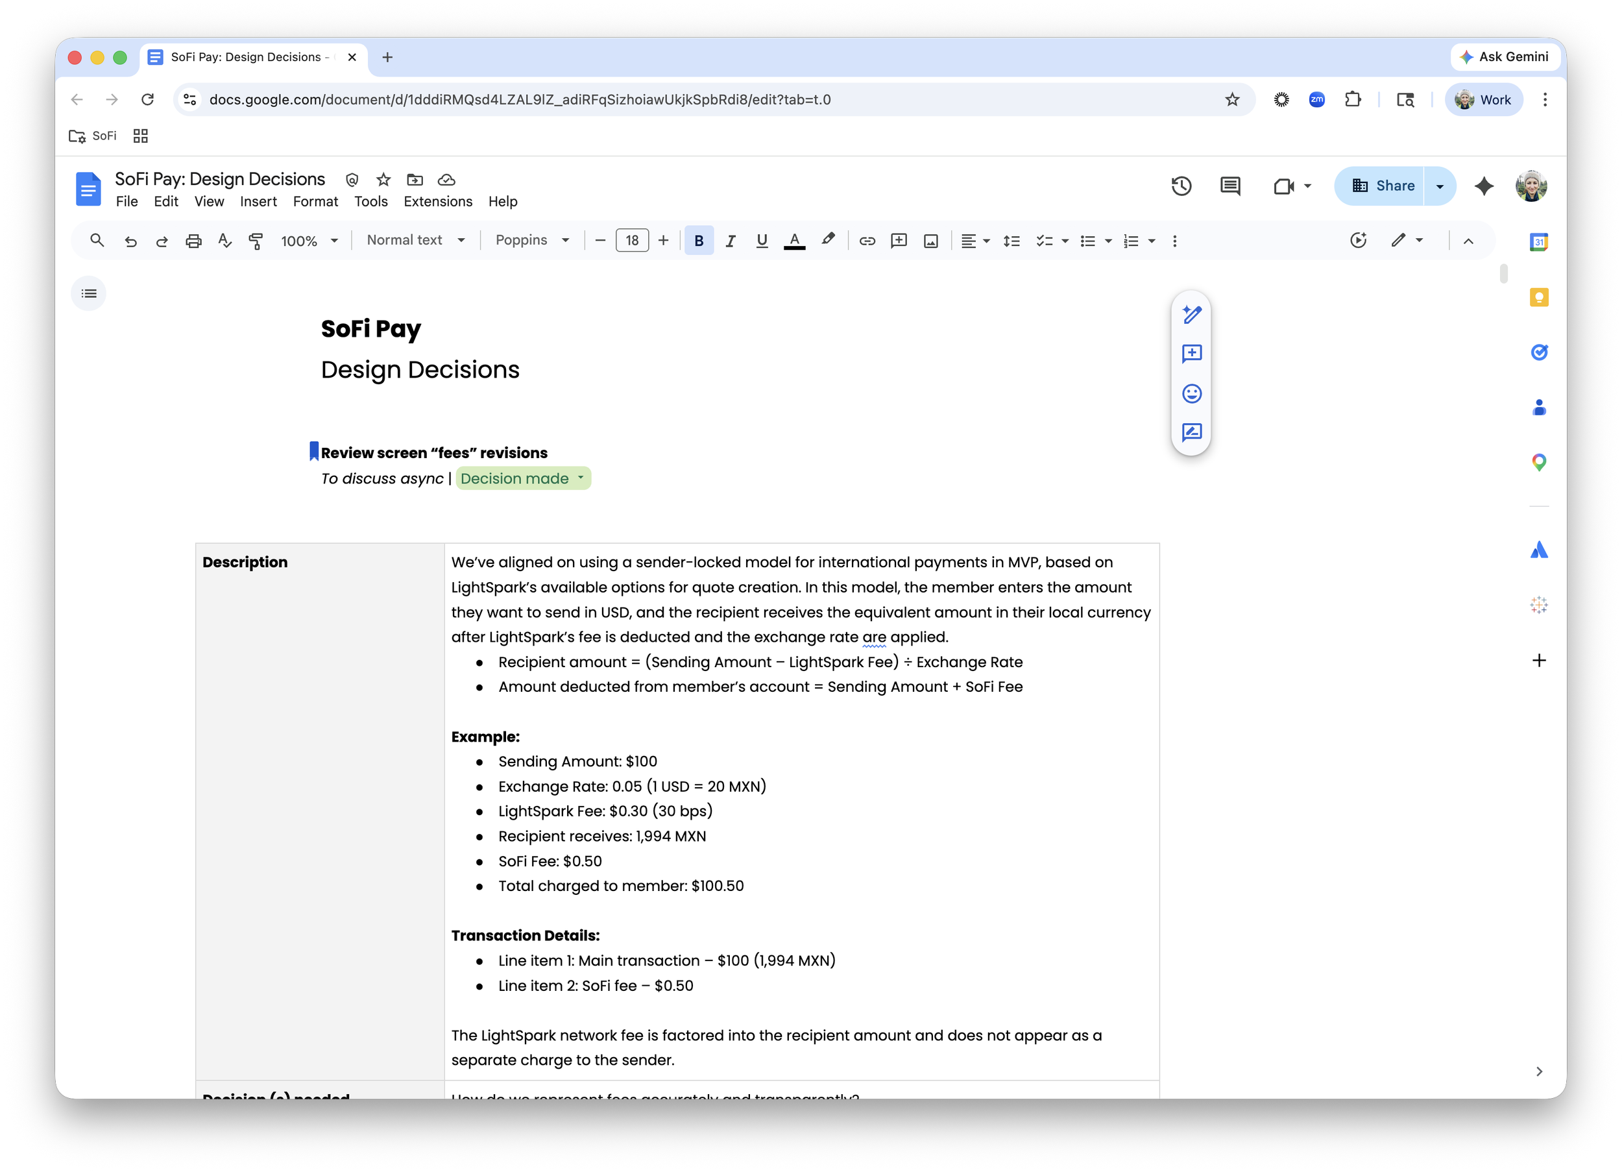Click the spell check toolbar icon

(224, 241)
